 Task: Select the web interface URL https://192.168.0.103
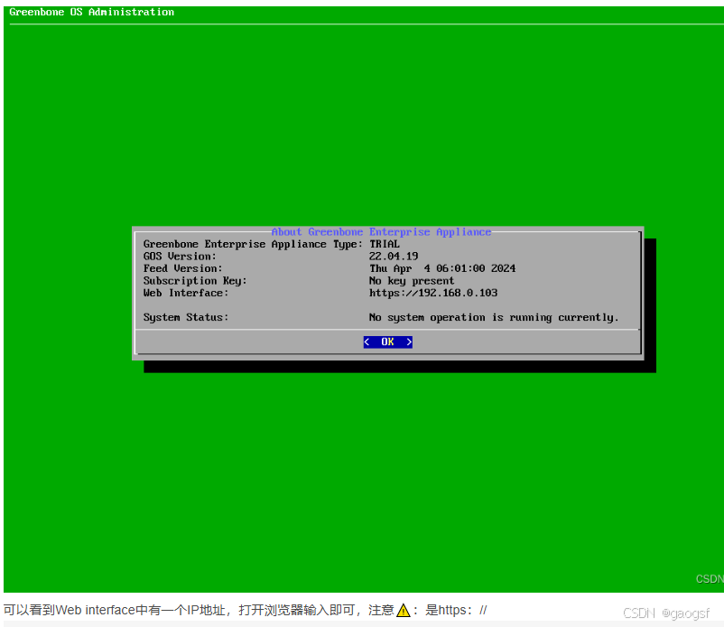pyautogui.click(x=433, y=293)
